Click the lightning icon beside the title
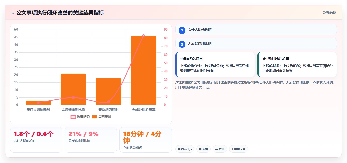The width and height of the screenshot is (347, 163). [x=12, y=13]
